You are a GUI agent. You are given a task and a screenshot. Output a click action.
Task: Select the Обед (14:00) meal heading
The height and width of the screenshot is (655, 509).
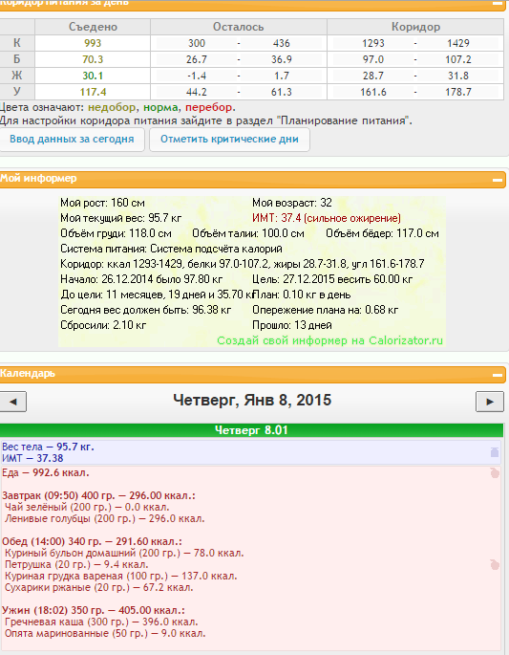tap(92, 541)
